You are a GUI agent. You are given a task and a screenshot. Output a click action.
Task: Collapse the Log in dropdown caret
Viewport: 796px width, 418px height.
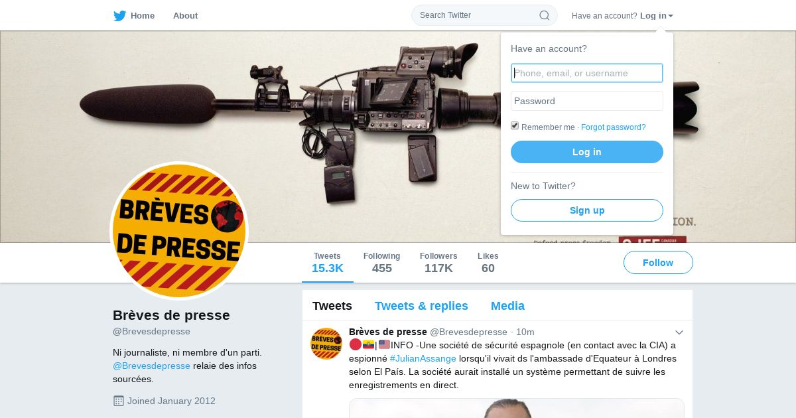671,16
